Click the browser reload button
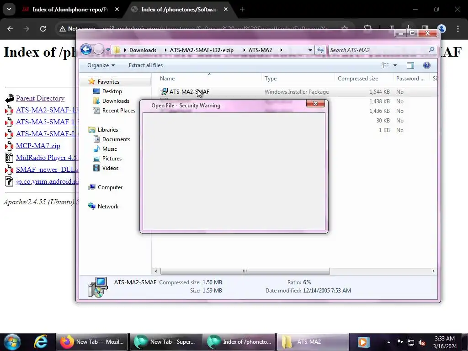This screenshot has height=351, width=468. pyautogui.click(x=43, y=29)
